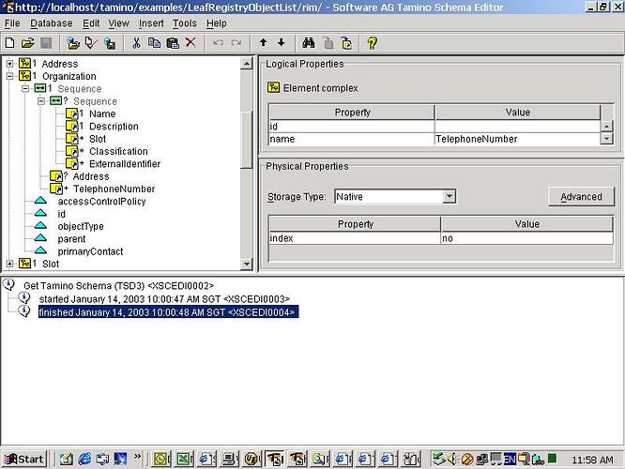Open the Storage Type dropdown

tap(450, 196)
